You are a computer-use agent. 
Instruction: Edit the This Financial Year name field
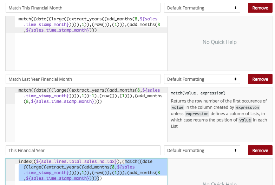coord(83,150)
